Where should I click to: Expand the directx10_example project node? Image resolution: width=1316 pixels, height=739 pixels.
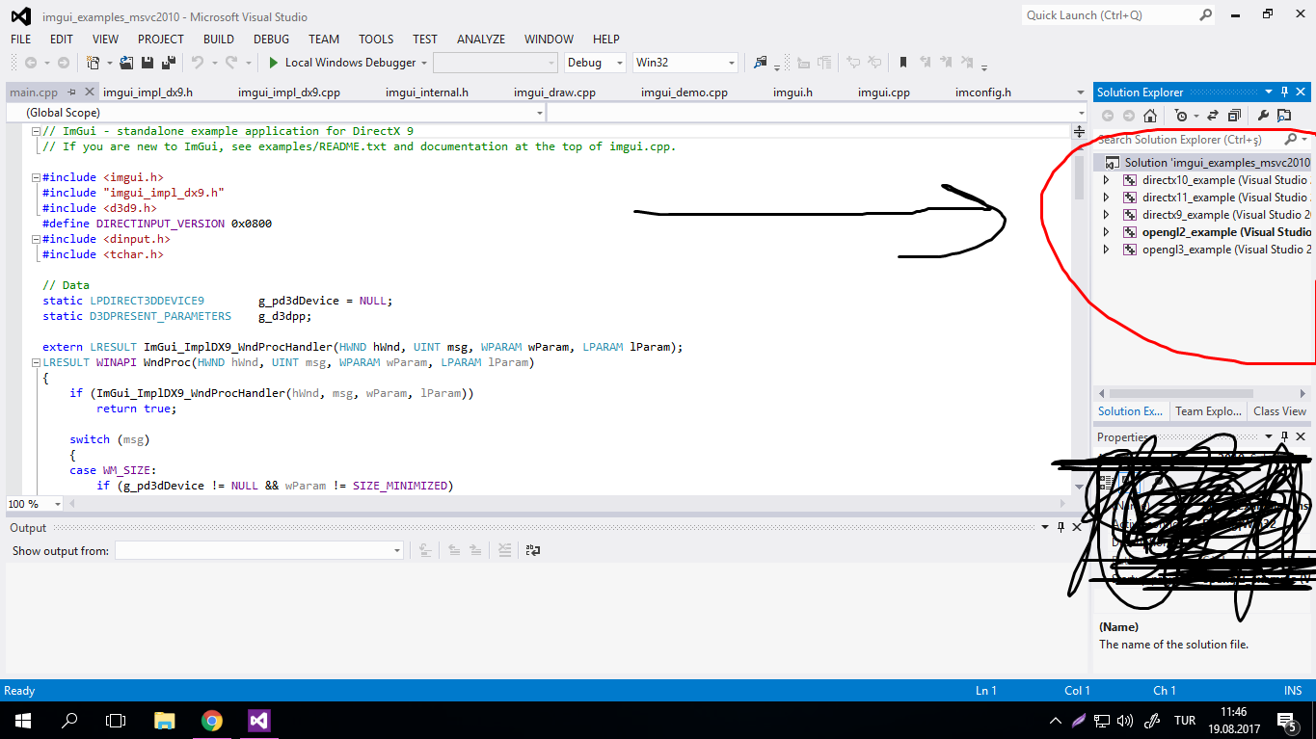(1106, 180)
